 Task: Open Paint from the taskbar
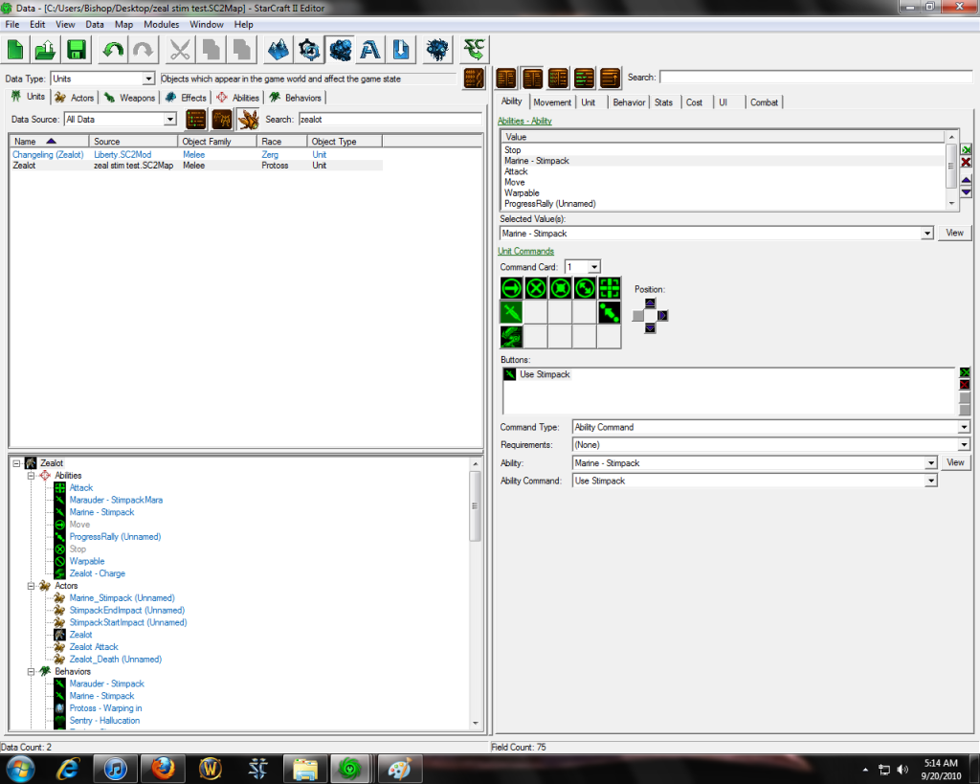point(399,769)
